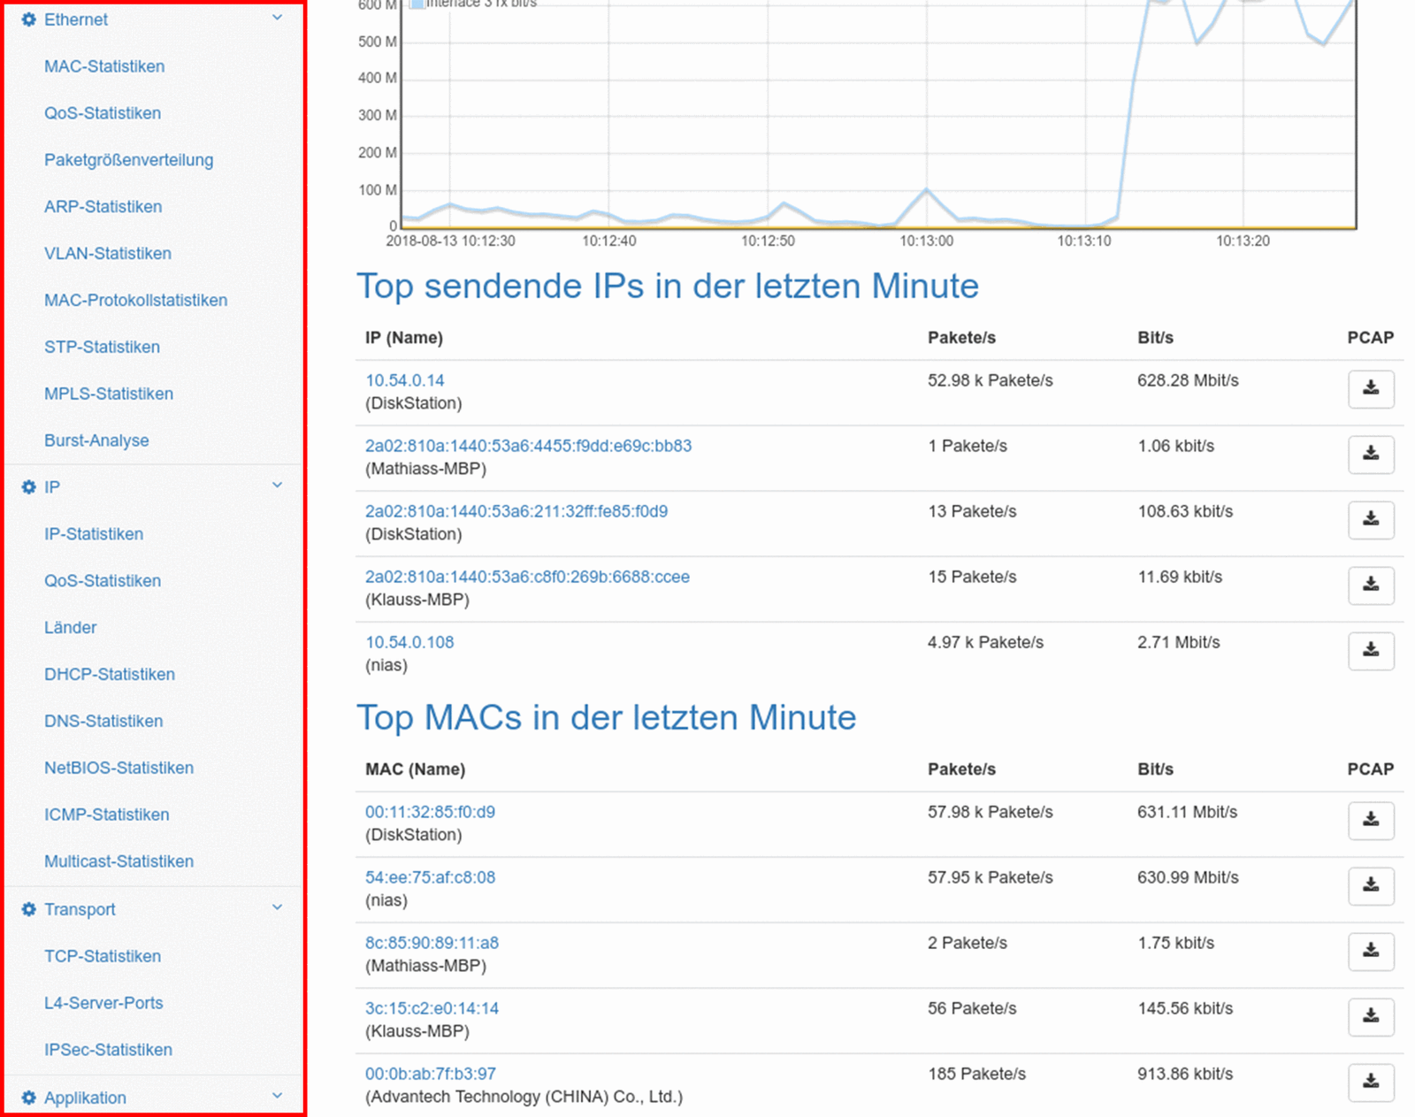Click the traffic peak at 10:13:00 on chart
The height and width of the screenshot is (1117, 1415).
(x=926, y=190)
